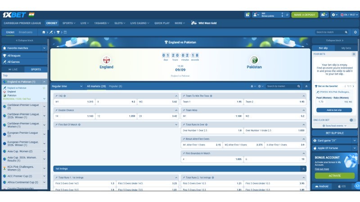Open the 1XBET logo home link

pyautogui.click(x=14, y=15)
